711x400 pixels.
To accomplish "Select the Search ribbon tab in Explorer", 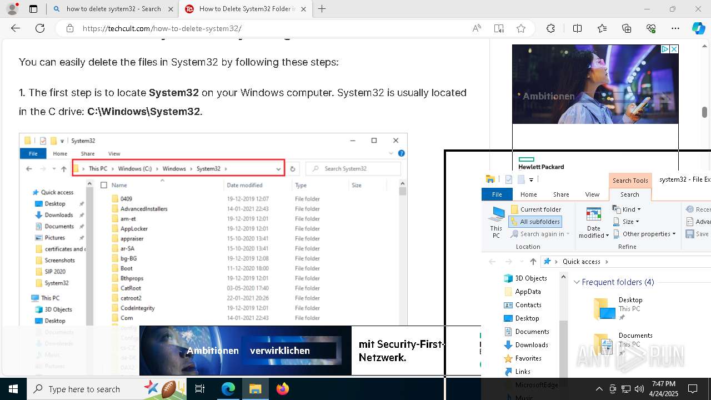I will [630, 194].
